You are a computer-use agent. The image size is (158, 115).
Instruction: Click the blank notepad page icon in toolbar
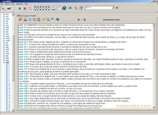pyautogui.click(x=14, y=8)
